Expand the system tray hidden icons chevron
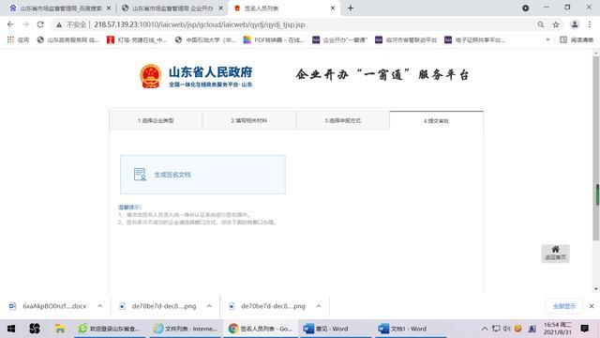 click(x=485, y=329)
